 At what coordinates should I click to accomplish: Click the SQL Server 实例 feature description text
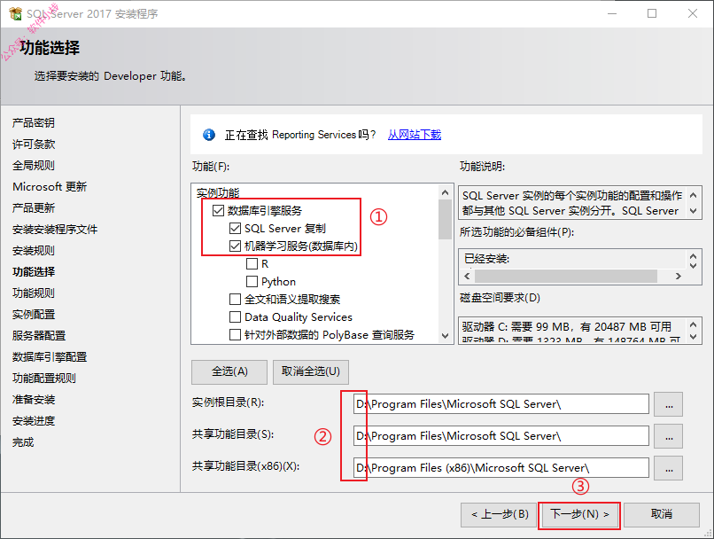[x=572, y=203]
